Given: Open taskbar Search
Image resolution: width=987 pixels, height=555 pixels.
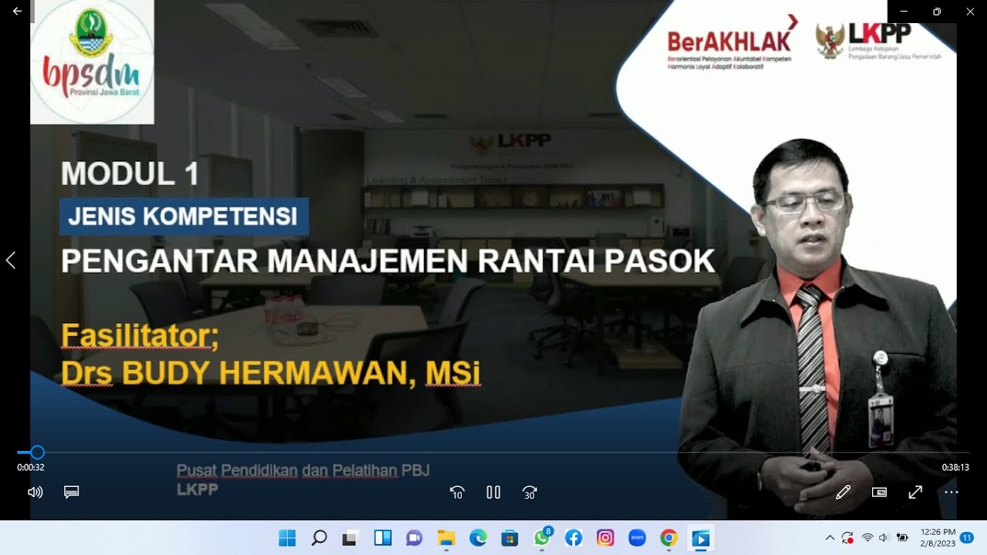Looking at the screenshot, I should point(319,538).
